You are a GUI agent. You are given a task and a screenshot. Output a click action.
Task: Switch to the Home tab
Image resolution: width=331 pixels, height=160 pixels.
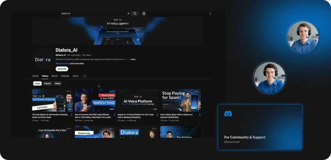(35, 76)
